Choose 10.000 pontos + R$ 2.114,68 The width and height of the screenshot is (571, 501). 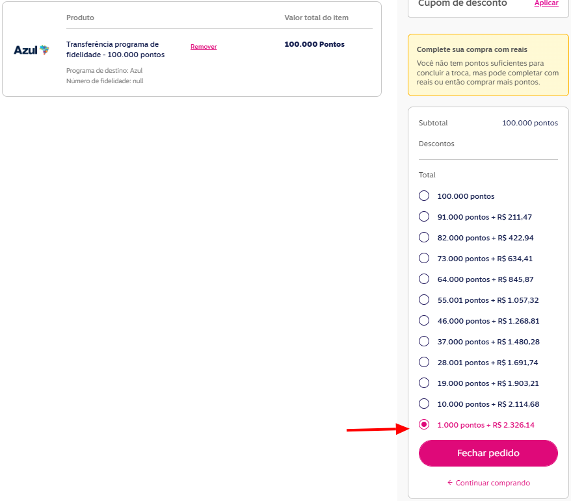tap(424, 404)
